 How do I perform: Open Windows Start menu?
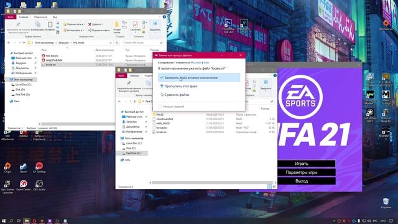click(x=4, y=221)
